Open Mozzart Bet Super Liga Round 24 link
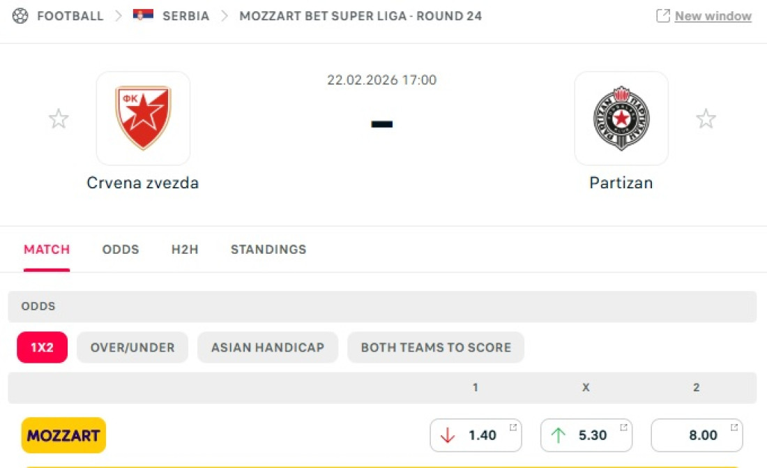Screen dimensions: 767x468 tap(360, 15)
